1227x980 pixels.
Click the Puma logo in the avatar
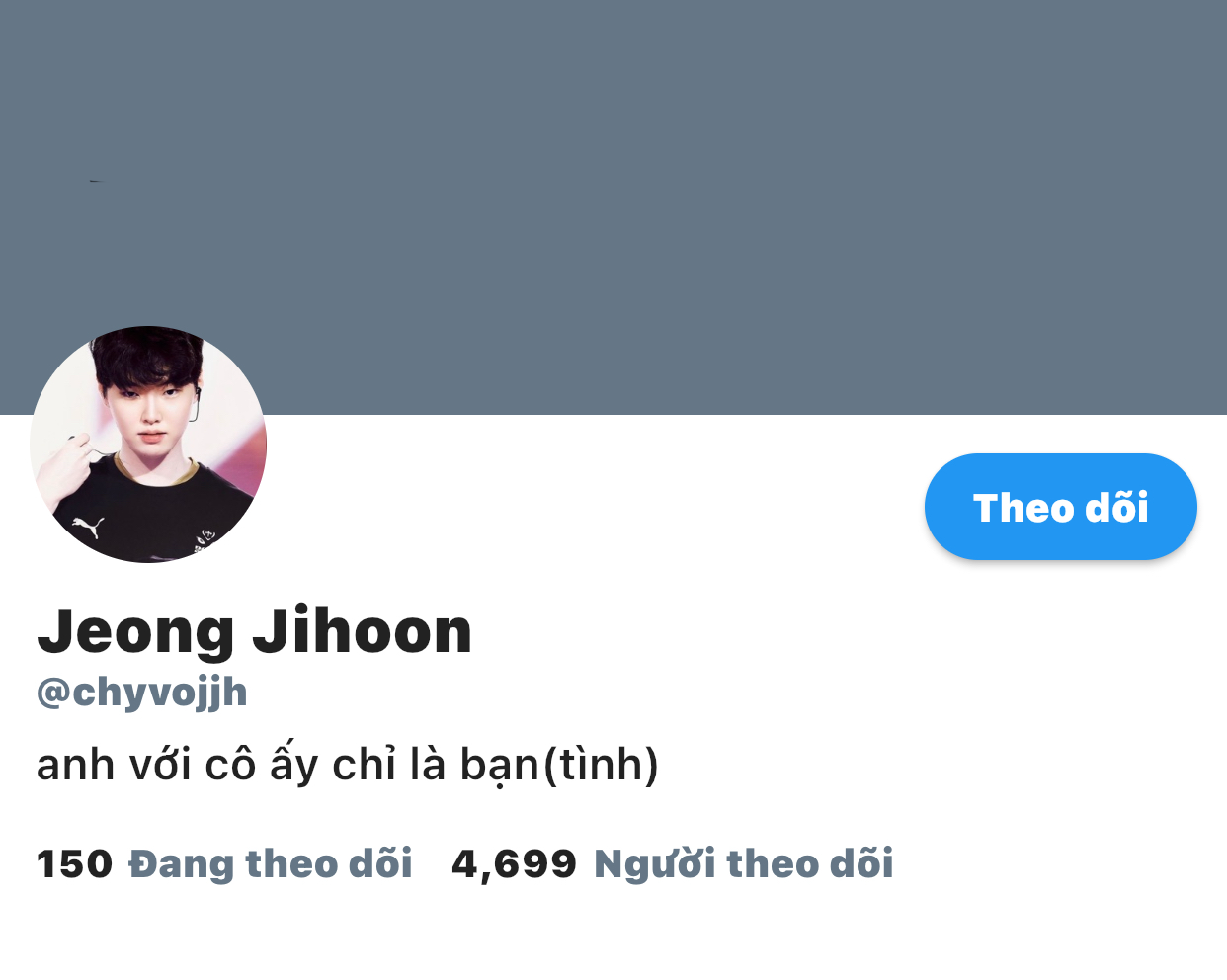(x=88, y=527)
